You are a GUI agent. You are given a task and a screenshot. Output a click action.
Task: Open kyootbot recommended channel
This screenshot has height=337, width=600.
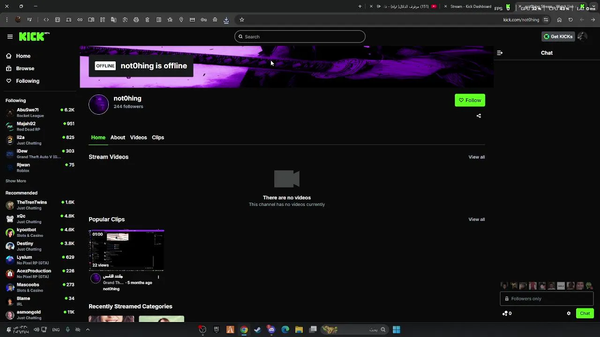coord(40,232)
